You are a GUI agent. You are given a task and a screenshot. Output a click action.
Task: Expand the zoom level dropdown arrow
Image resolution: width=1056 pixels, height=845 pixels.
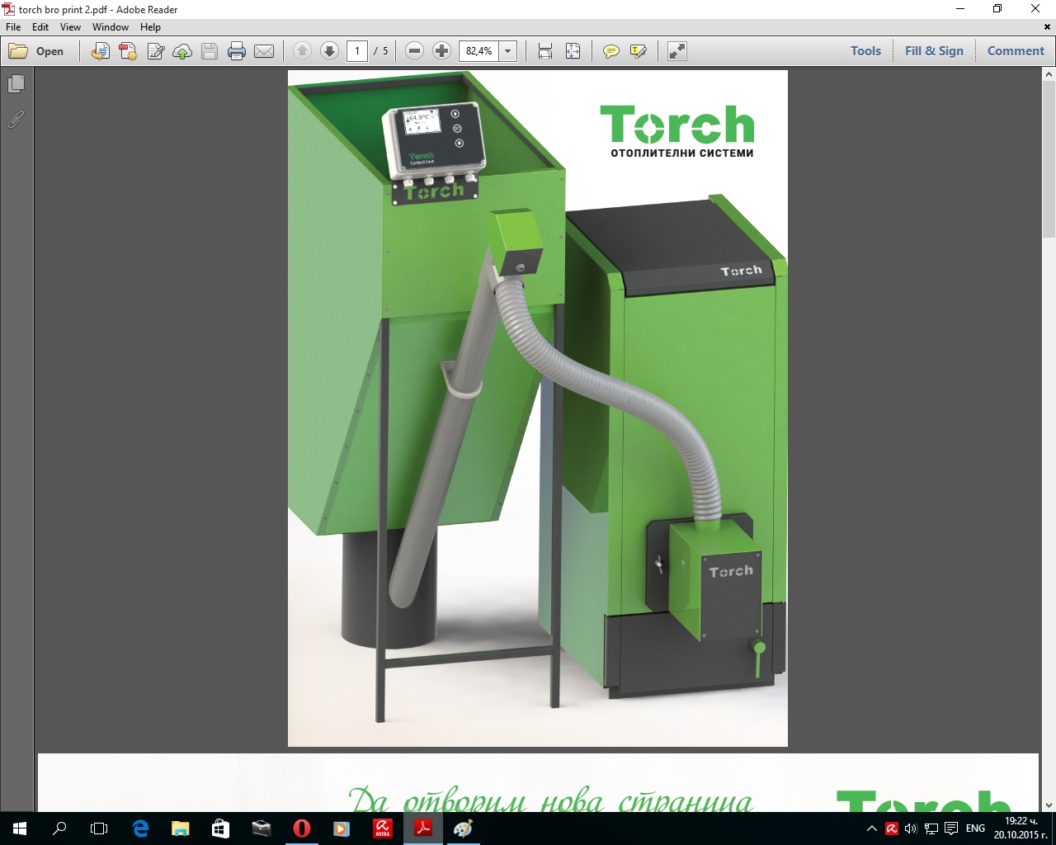[508, 51]
